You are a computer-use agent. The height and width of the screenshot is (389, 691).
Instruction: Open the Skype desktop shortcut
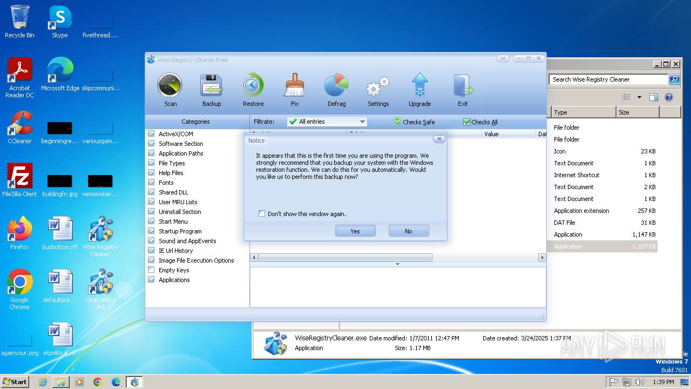tap(59, 22)
